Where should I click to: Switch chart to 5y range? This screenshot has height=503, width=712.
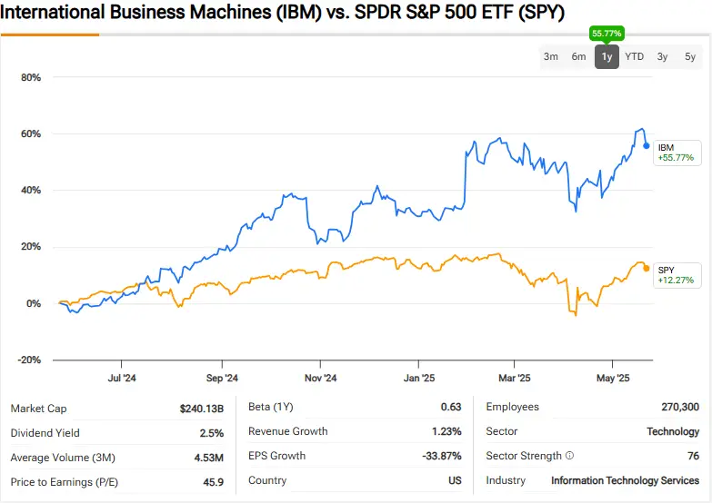(x=690, y=56)
